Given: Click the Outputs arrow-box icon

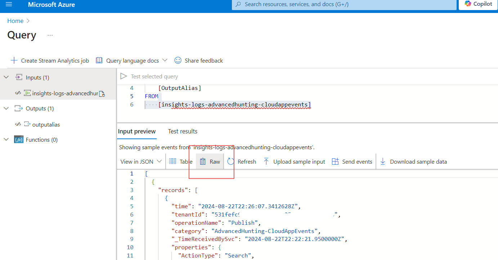Looking at the screenshot, I should (19, 108).
